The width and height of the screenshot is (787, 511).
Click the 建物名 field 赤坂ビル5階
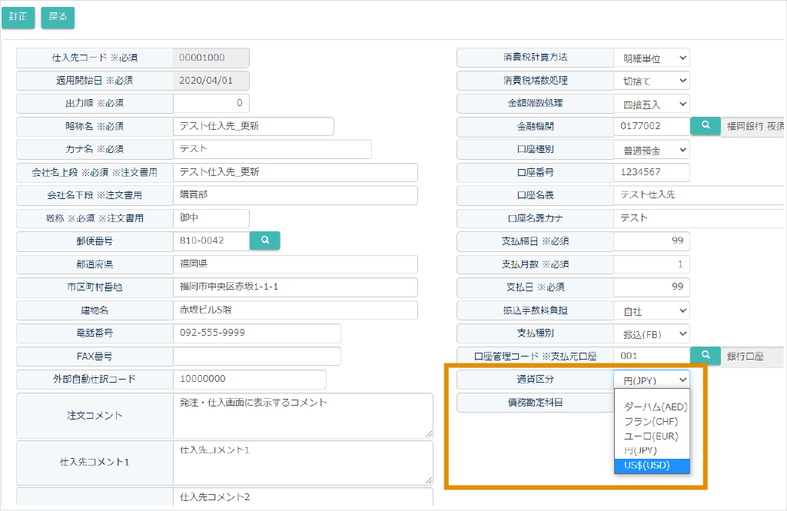click(x=296, y=310)
